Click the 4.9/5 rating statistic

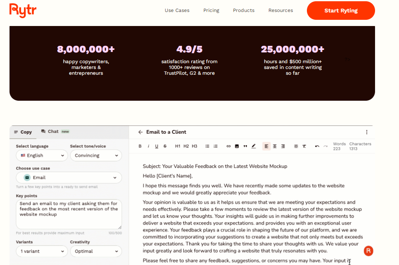[x=189, y=49]
